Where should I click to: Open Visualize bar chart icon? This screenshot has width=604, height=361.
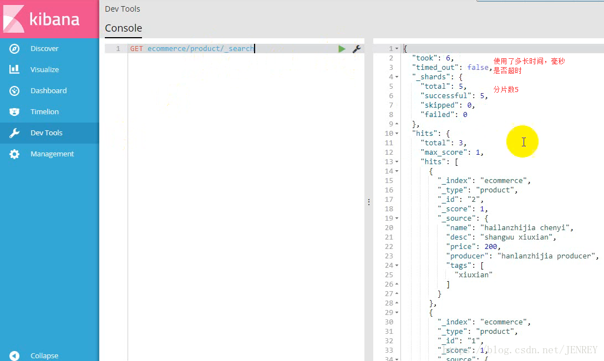coord(14,69)
